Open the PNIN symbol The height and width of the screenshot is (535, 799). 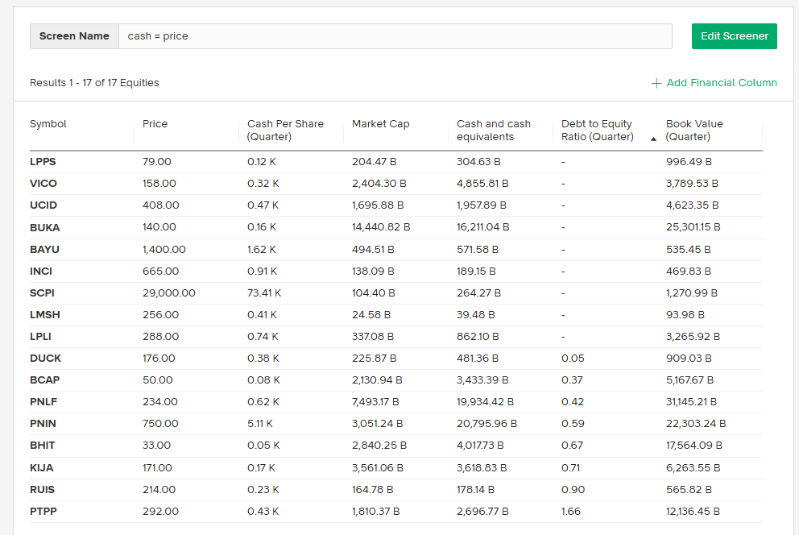(x=43, y=424)
